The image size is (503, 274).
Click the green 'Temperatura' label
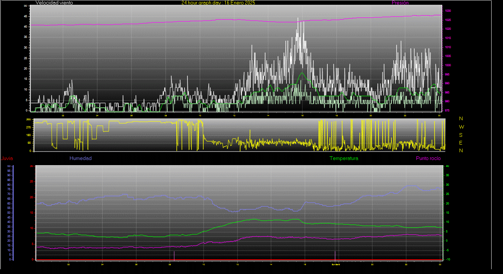344,159
